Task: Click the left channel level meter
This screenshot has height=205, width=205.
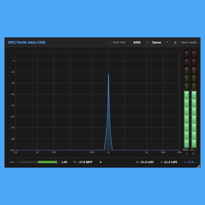Action: coord(187,99)
